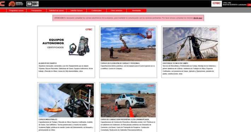Screen dimensions: 251x132
Task: Click the red CPEC logo at top left
Action: click(x=2, y=4)
